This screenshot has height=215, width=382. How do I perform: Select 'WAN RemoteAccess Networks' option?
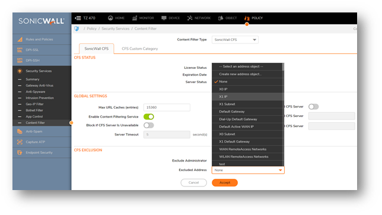tap(247, 149)
